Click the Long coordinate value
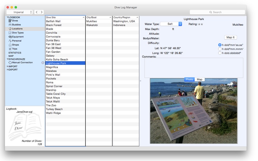The width and height of the screenshot is (258, 161). click(x=172, y=53)
